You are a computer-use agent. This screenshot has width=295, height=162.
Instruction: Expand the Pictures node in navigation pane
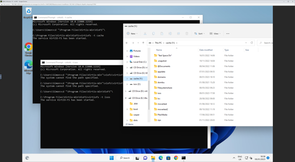click(127, 51)
